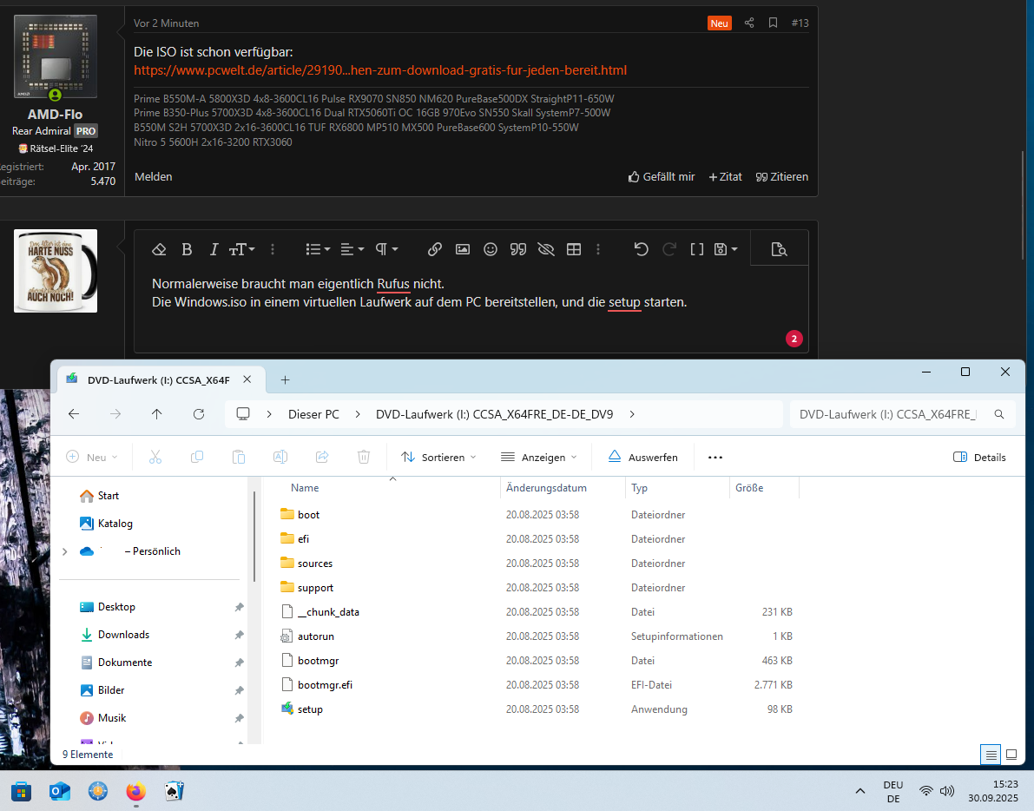The image size is (1034, 811).
Task: Sort by Name column header
Action: coord(305,488)
